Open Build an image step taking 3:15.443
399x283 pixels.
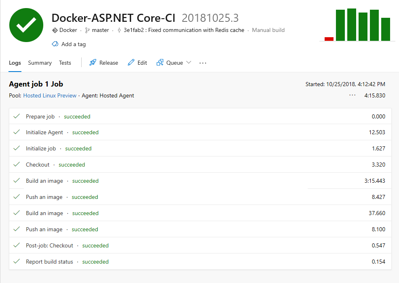(200, 181)
